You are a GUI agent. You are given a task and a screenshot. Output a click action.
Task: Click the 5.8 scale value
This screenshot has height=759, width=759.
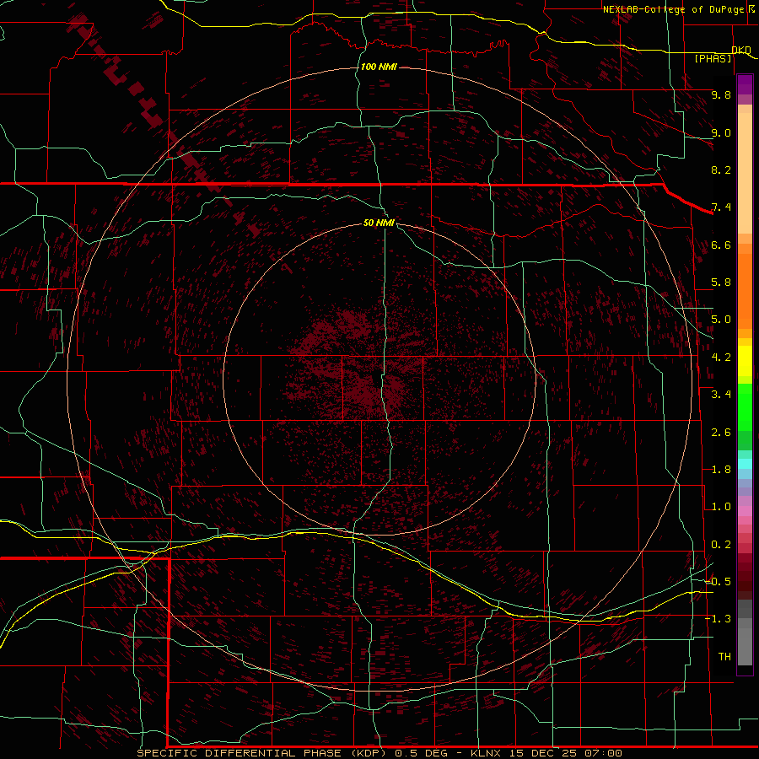[x=721, y=283]
